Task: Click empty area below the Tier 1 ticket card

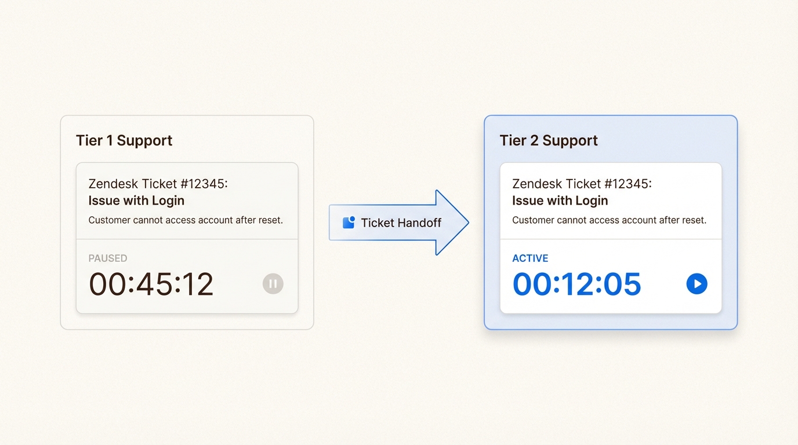Action: pyautogui.click(x=187, y=322)
